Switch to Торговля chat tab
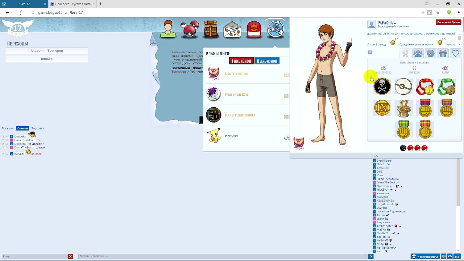This screenshot has height=261, width=464. click(x=38, y=128)
